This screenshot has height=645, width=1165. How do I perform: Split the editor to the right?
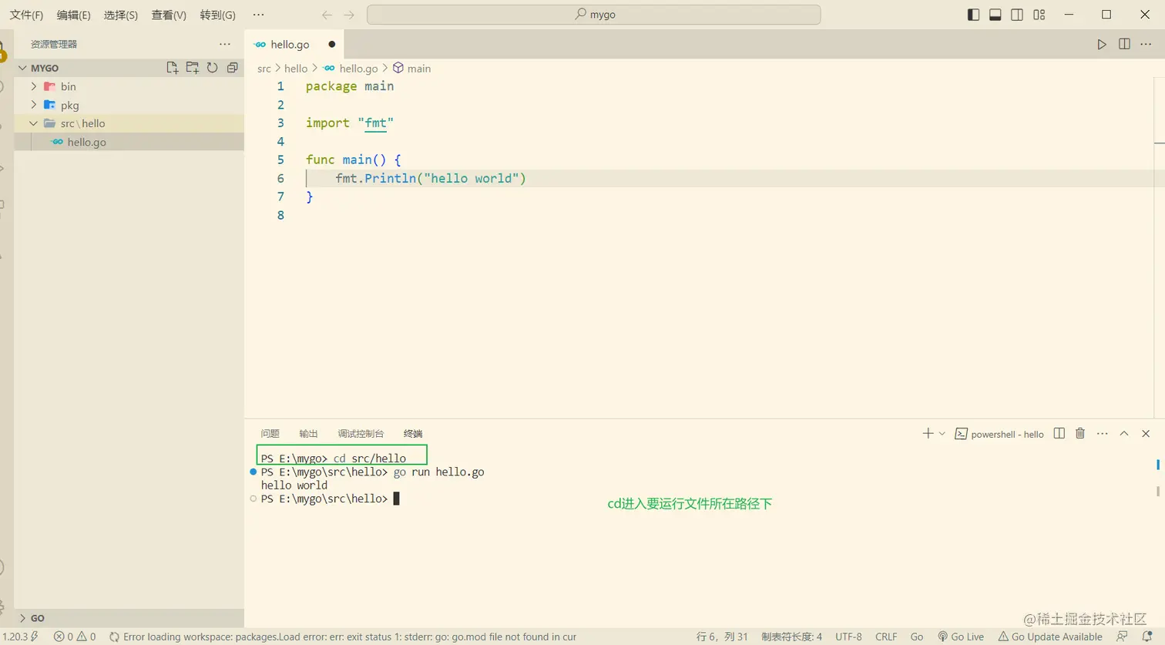[1124, 45]
